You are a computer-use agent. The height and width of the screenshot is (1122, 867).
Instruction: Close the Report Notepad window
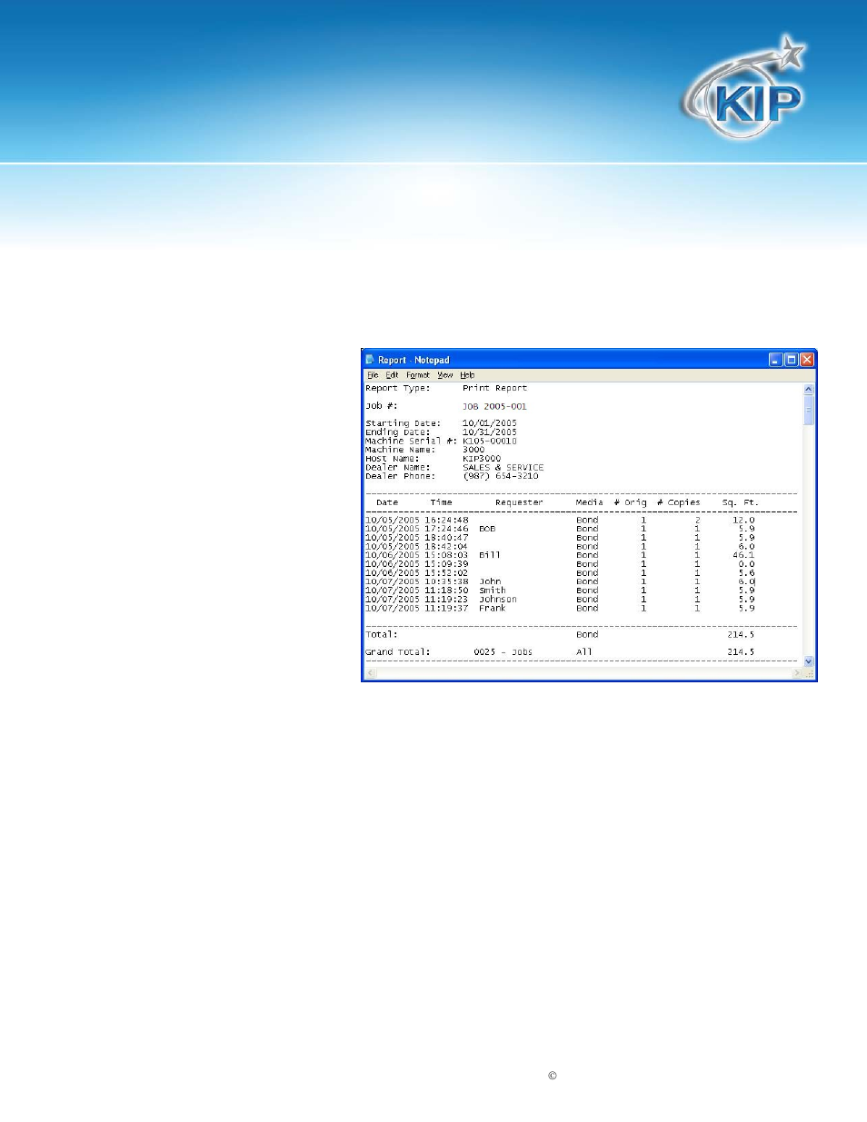click(807, 360)
